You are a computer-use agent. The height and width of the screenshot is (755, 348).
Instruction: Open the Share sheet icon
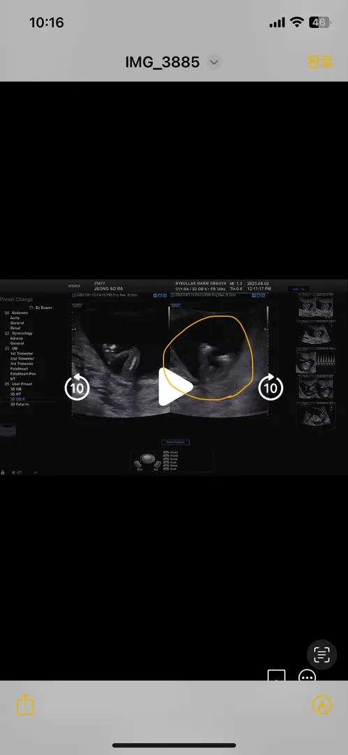25,705
